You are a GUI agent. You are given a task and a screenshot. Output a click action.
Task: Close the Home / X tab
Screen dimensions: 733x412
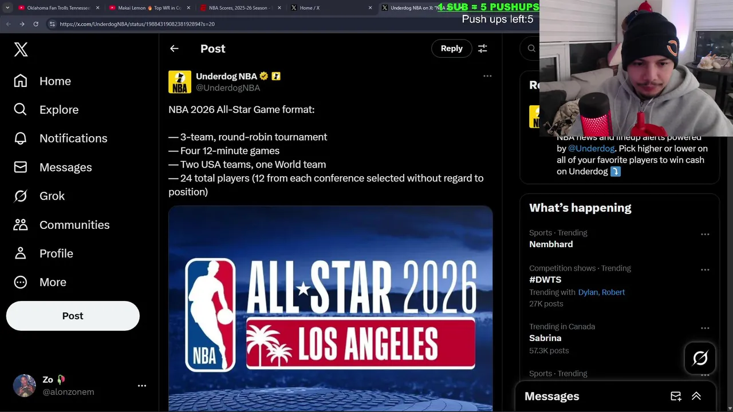(370, 8)
